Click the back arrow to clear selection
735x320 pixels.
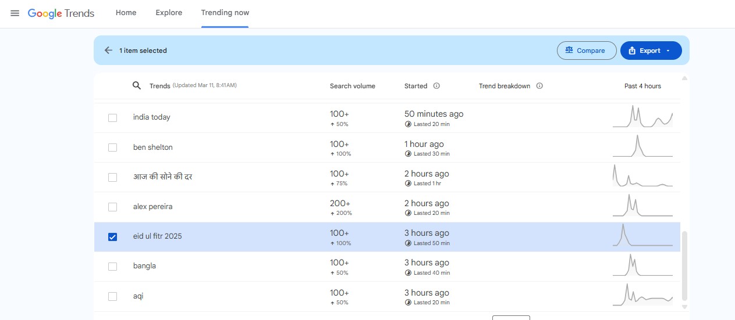108,51
